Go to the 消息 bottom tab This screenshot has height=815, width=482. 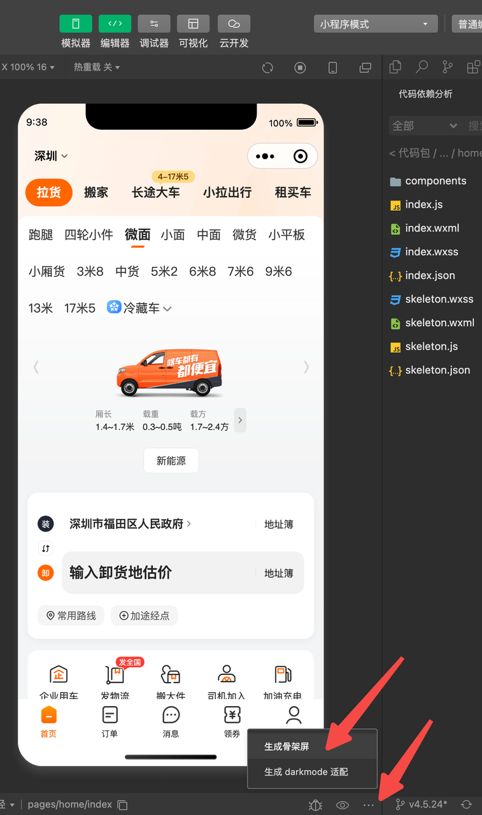point(171,721)
